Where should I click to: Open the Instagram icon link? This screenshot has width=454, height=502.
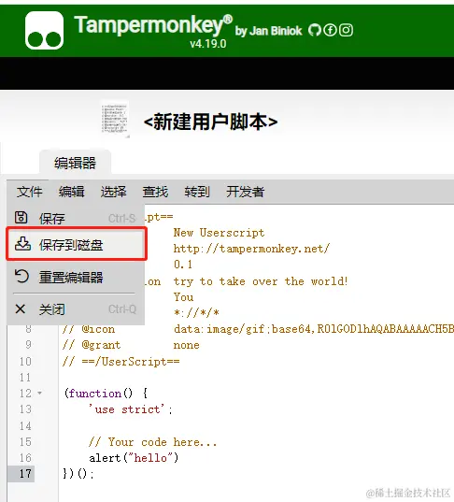pos(346,30)
